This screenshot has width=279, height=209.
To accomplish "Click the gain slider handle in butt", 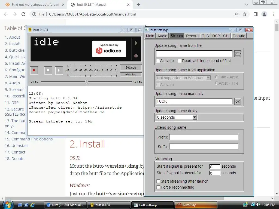I will (86, 82).
